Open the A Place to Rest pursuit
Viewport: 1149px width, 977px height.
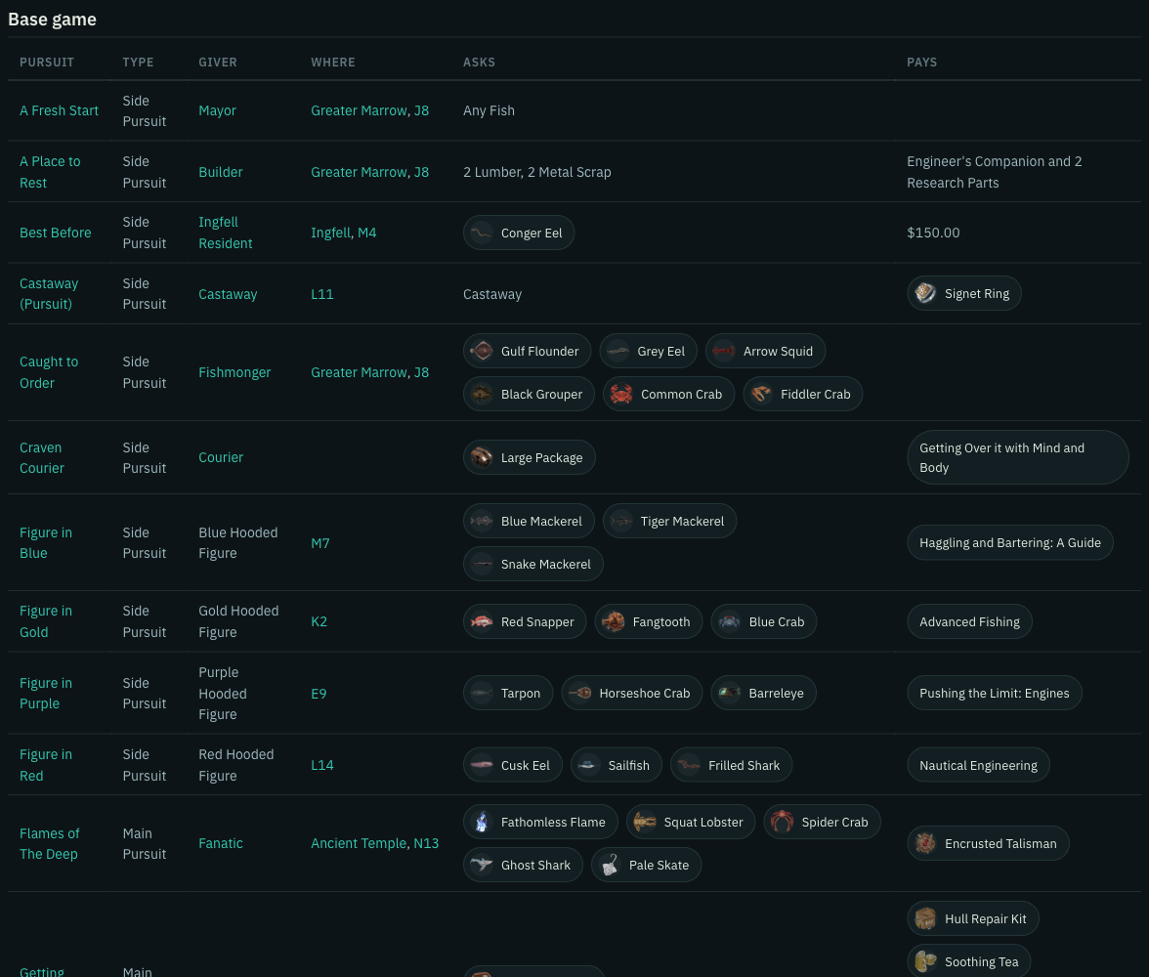coord(50,172)
